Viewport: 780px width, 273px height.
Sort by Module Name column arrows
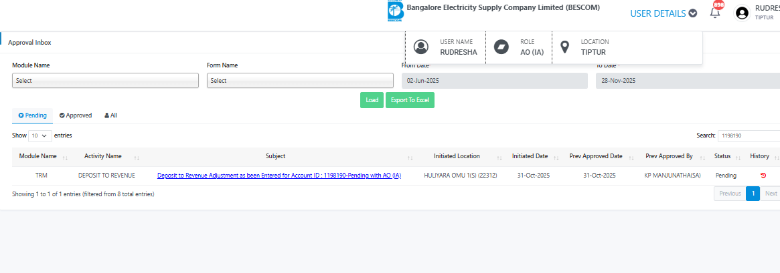click(65, 158)
